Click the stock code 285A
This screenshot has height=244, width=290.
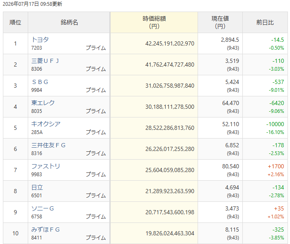37,132
